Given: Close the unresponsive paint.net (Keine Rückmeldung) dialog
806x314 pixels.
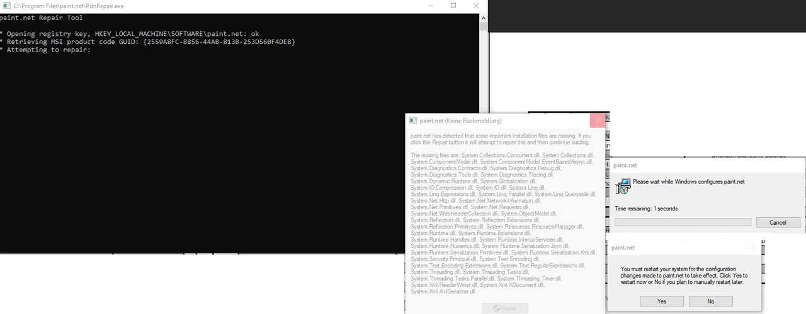Looking at the screenshot, I should click(597, 121).
